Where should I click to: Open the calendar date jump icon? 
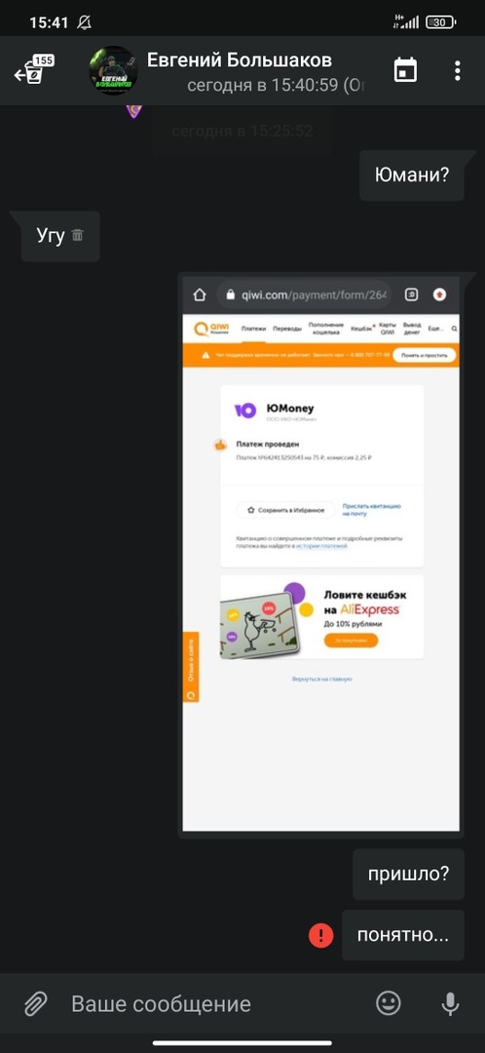tap(405, 70)
